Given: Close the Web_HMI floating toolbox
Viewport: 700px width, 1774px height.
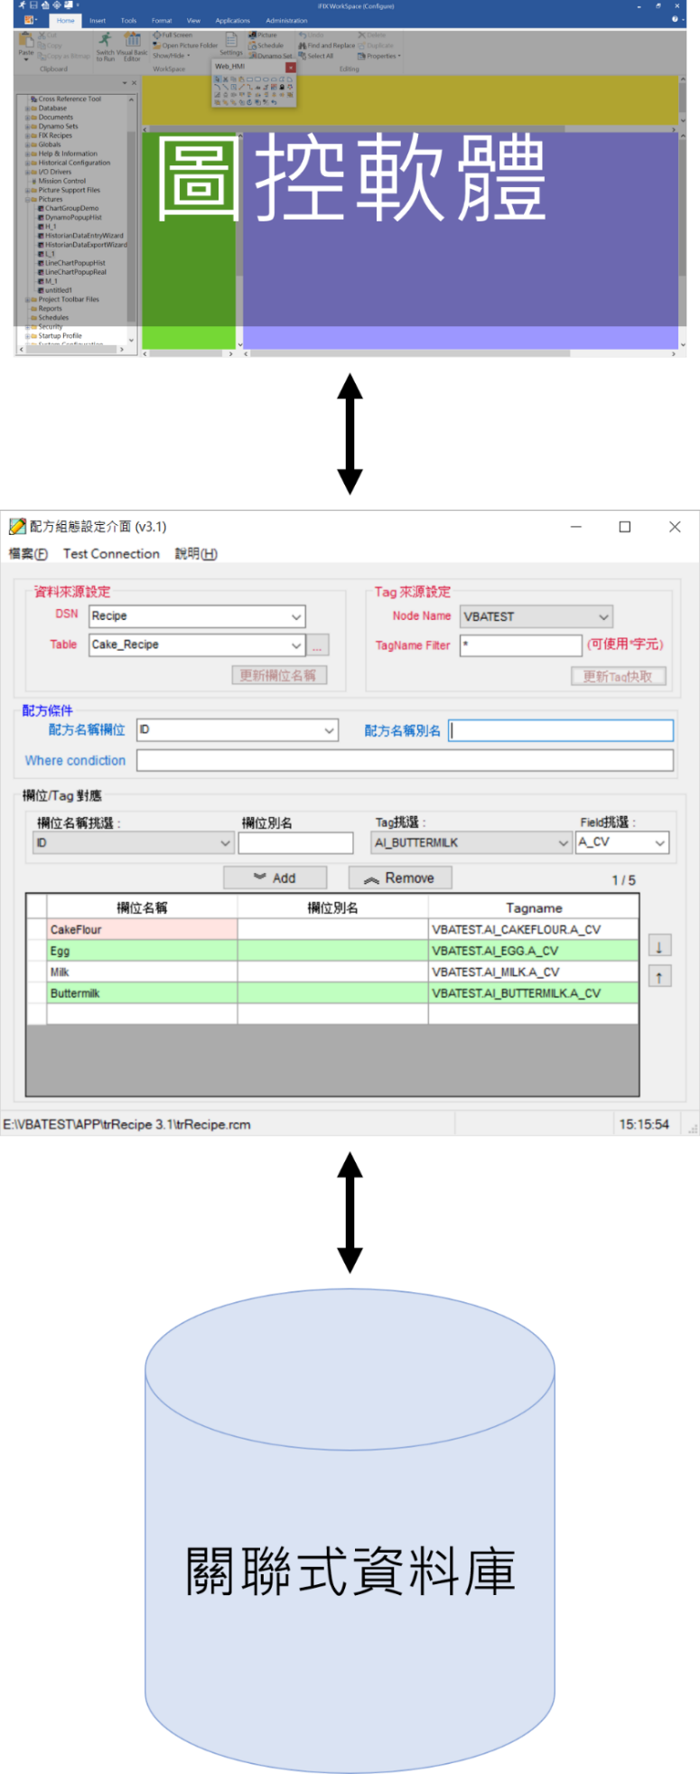Looking at the screenshot, I should [290, 67].
